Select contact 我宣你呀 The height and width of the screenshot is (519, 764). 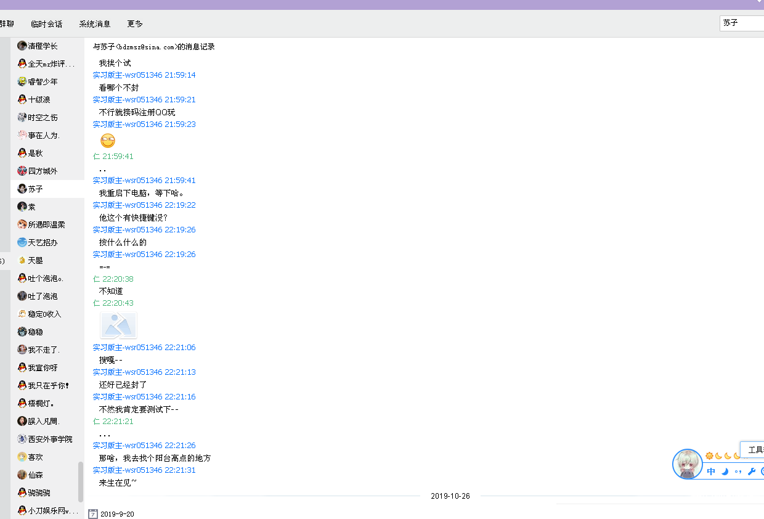click(47, 367)
